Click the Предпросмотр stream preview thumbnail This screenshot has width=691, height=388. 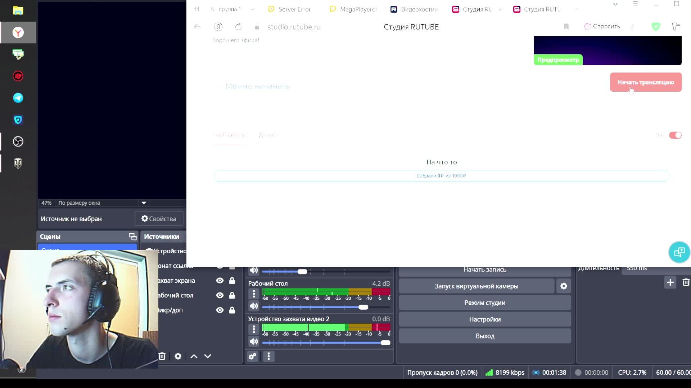coord(608,51)
